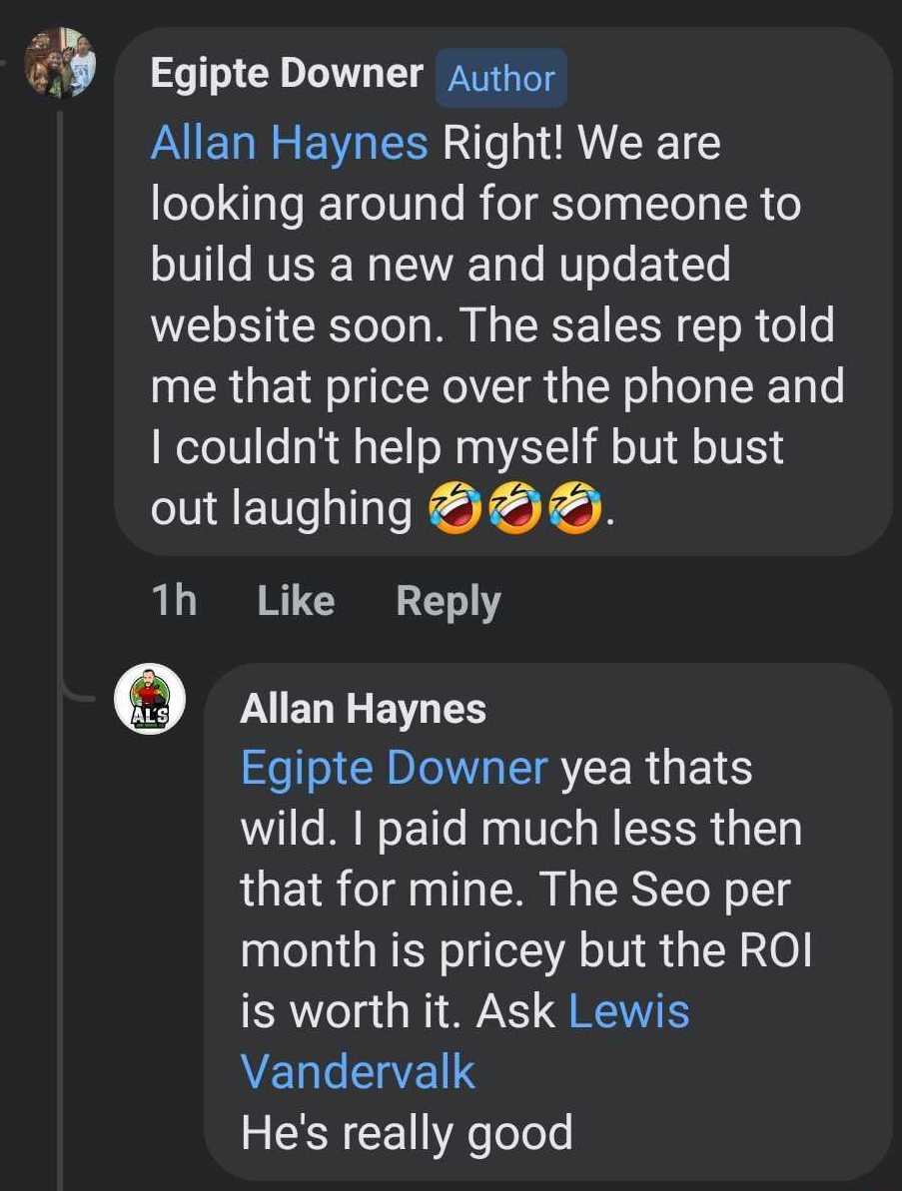902x1191 pixels.
Task: Click the Egipte Downer author name
Action: tap(287, 74)
